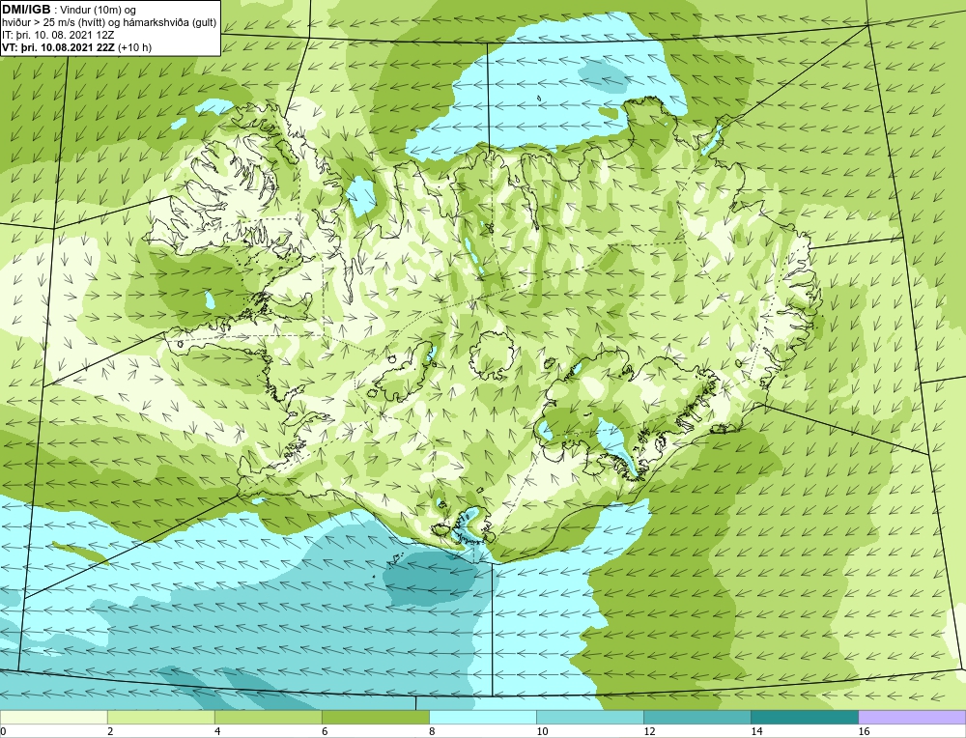
Task: Click the 'VT: þri. 10.08.2021 22Z' line
Action: [77, 47]
